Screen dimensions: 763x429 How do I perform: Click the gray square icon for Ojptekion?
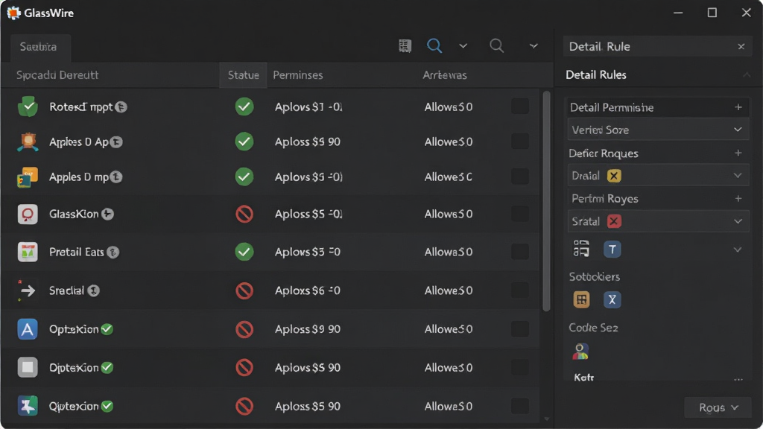[28, 367]
